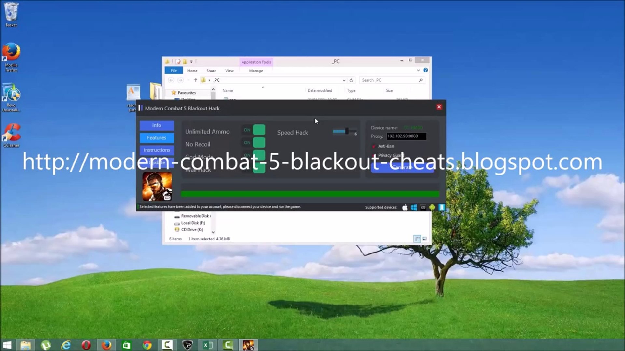Click the Windows supported device icon
Image resolution: width=625 pixels, height=351 pixels.
(414, 207)
